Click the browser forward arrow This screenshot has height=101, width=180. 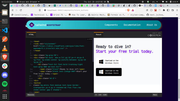[x=17, y=10]
